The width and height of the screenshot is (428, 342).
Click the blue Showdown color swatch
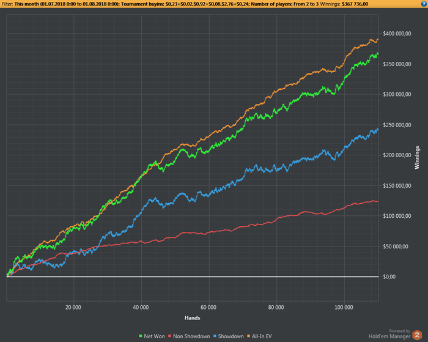pos(215,336)
